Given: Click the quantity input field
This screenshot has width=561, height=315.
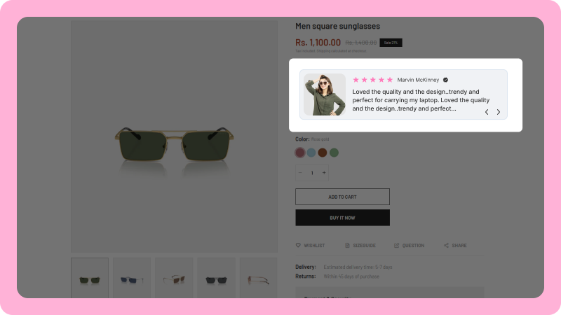Looking at the screenshot, I should [x=312, y=173].
